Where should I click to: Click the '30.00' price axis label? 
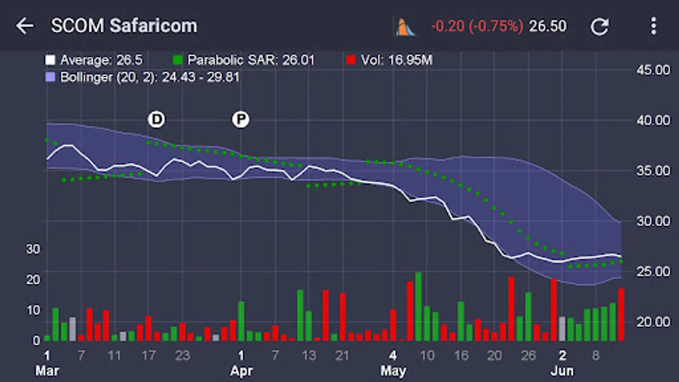(x=653, y=221)
